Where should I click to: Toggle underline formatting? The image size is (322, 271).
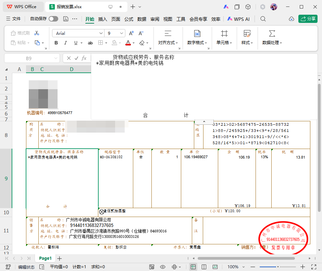point(76,43)
